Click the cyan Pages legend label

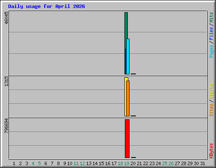[x=211, y=51]
